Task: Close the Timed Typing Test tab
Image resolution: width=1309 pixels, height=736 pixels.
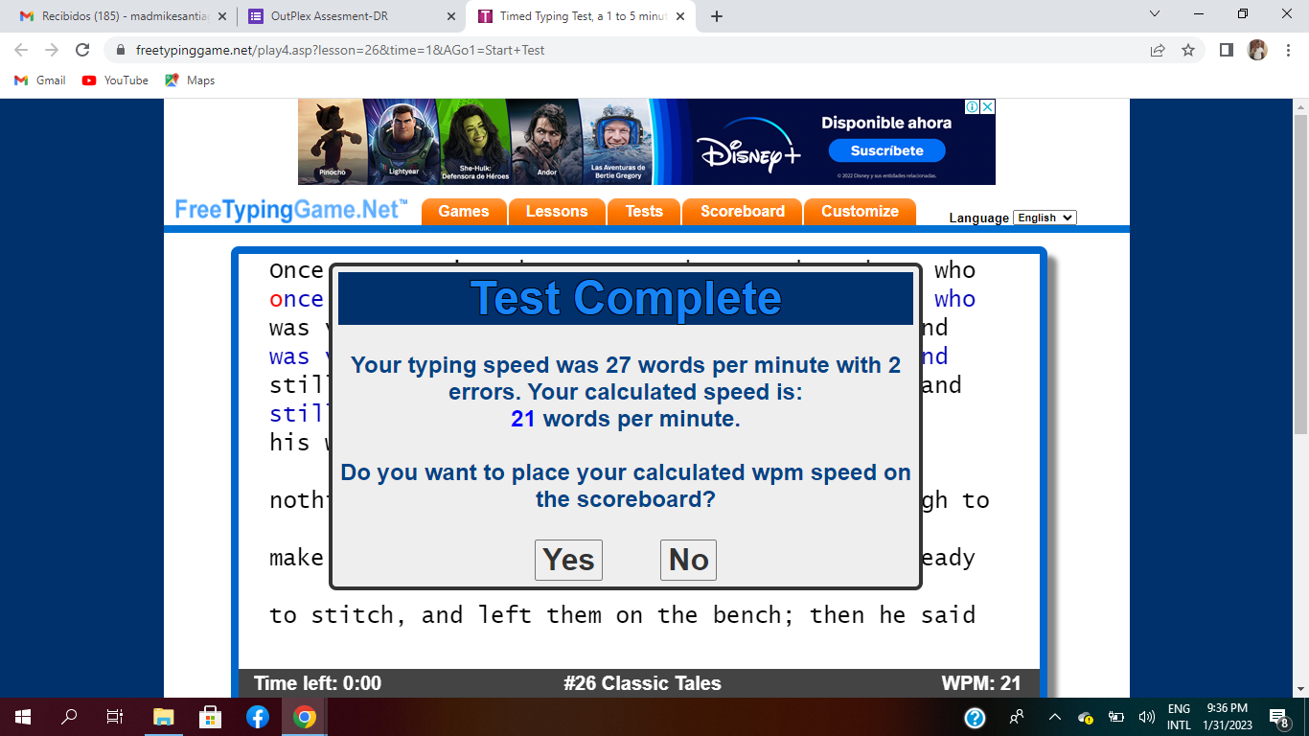Action: [x=679, y=16]
